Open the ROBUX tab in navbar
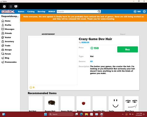This screenshot has width=147, height=117. [52, 12]
